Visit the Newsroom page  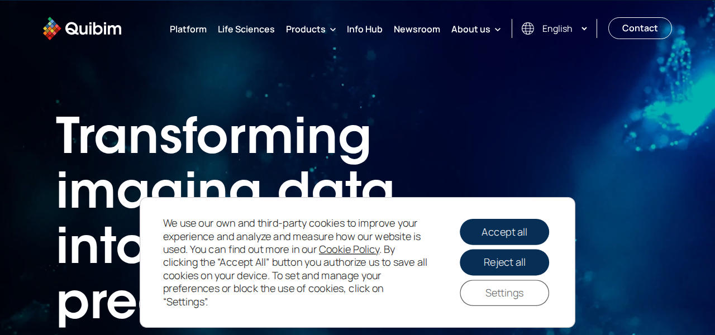tap(417, 29)
